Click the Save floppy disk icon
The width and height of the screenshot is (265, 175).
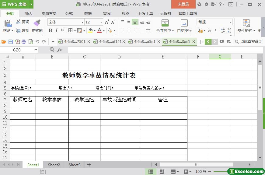[x=10, y=42]
